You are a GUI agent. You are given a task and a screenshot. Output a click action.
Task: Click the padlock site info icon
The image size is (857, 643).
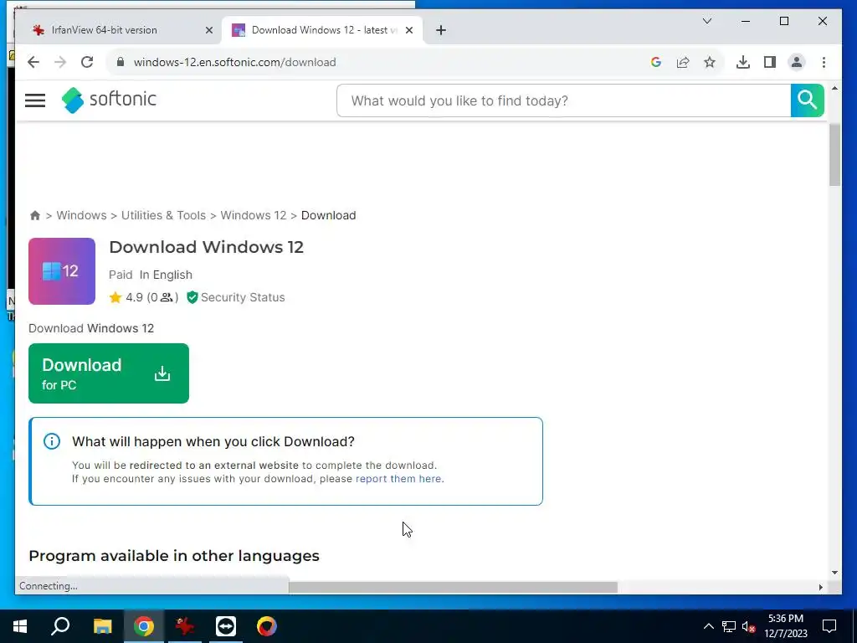[121, 62]
